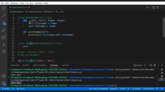Split the terminal pane

[x=151, y=65]
